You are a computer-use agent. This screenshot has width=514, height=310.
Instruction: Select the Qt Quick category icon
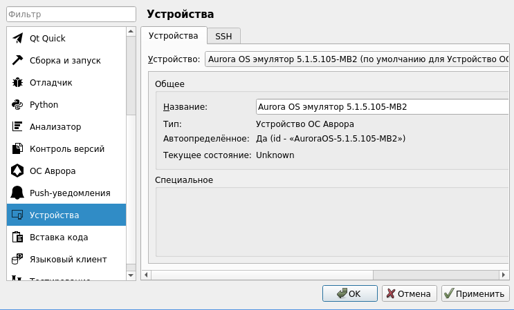coord(18,38)
